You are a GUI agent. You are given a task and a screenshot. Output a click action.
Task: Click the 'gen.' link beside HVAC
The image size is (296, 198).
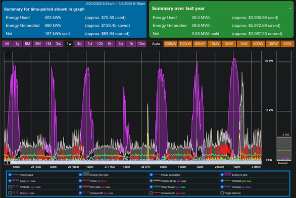point(100,181)
